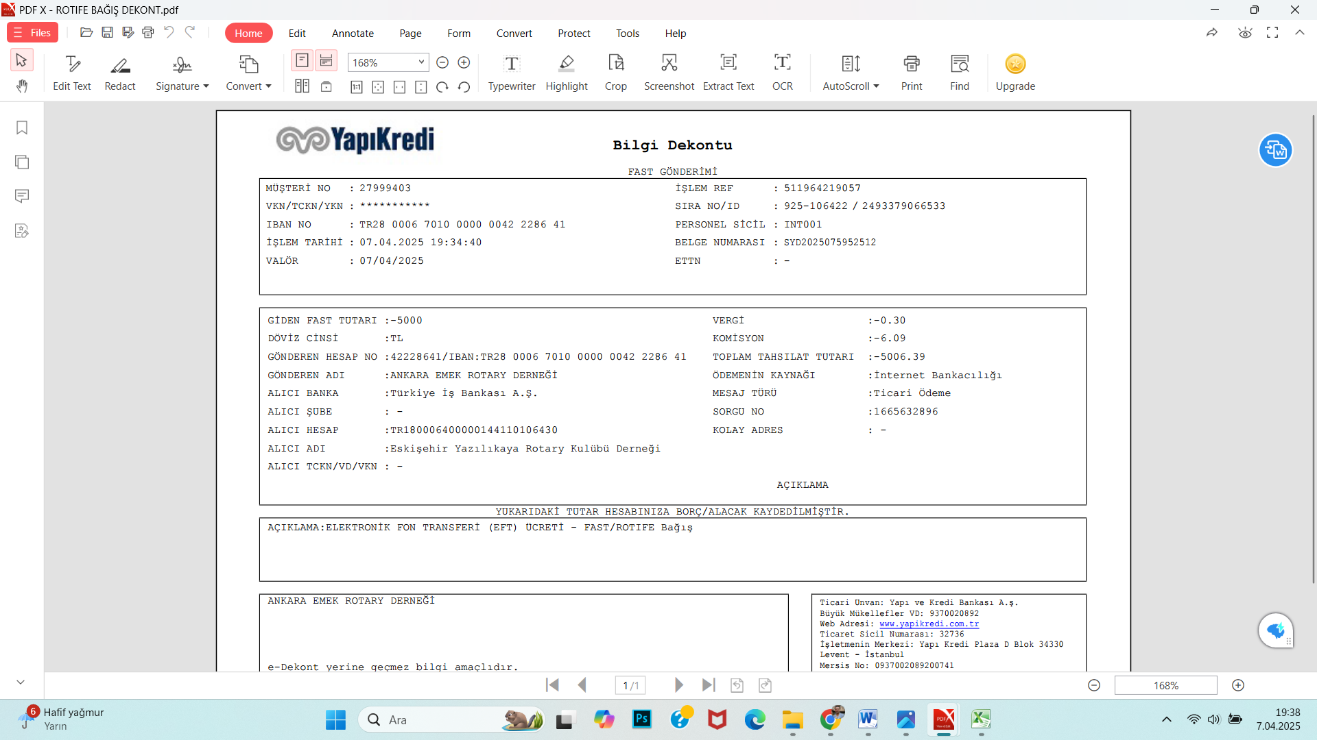Run the OCR tool
This screenshot has width=1317, height=740.
coord(783,73)
